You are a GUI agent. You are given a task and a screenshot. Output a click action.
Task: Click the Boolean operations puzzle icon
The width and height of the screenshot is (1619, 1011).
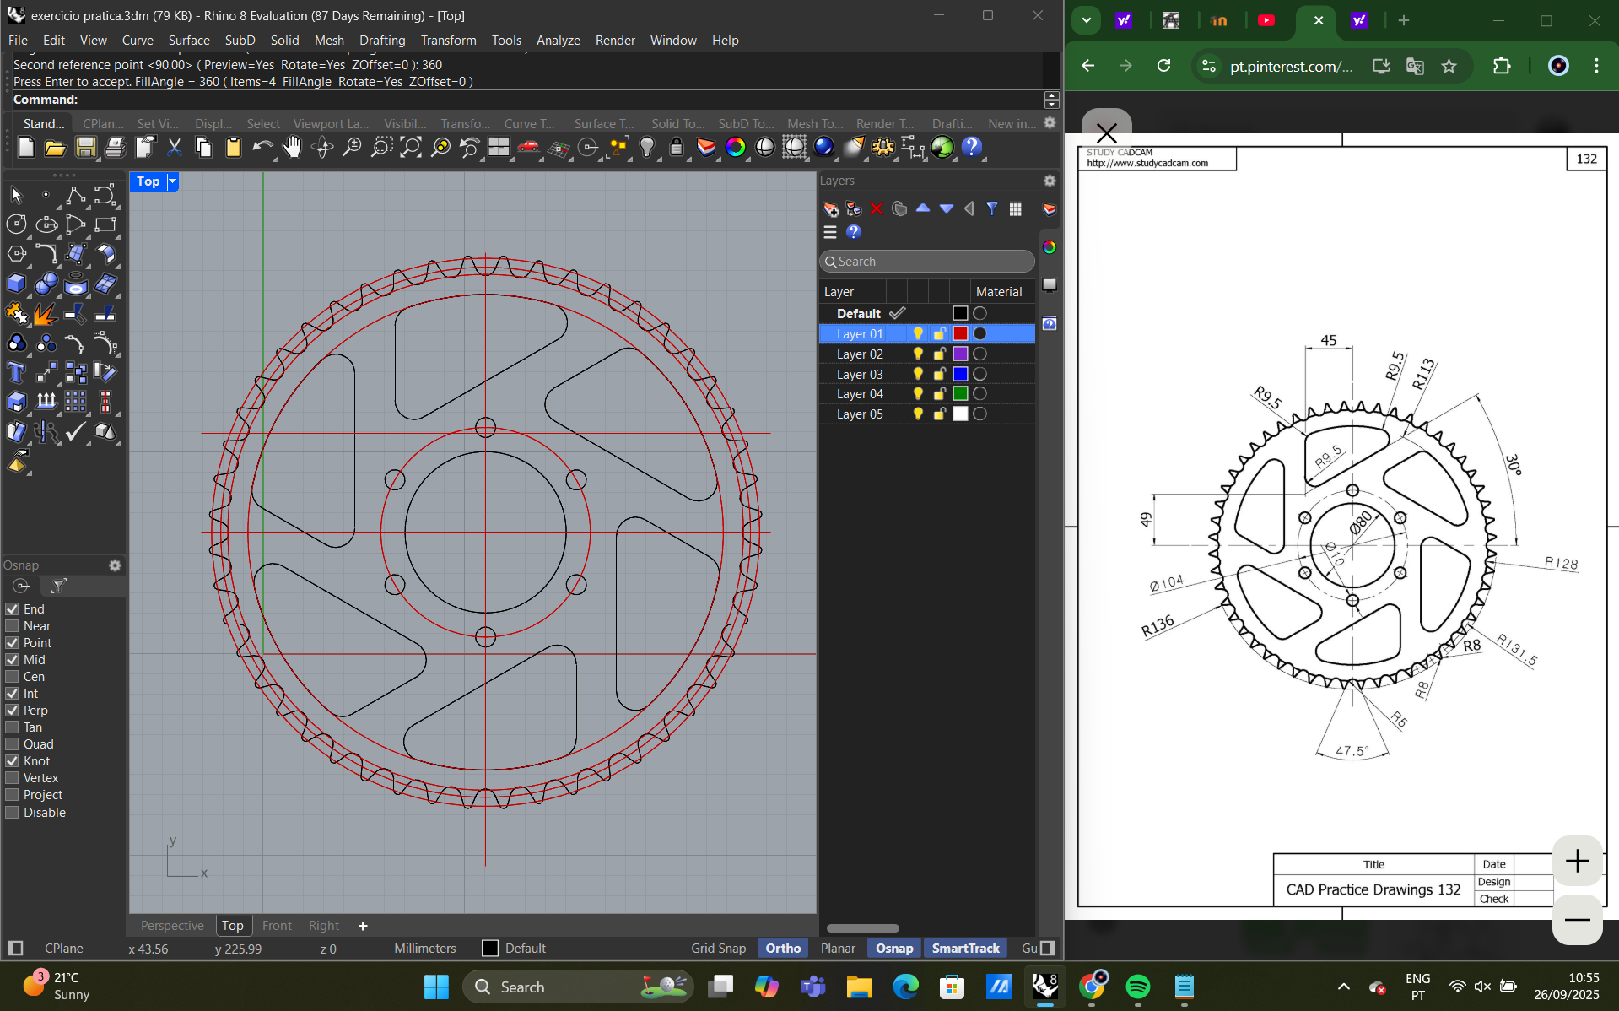click(16, 313)
